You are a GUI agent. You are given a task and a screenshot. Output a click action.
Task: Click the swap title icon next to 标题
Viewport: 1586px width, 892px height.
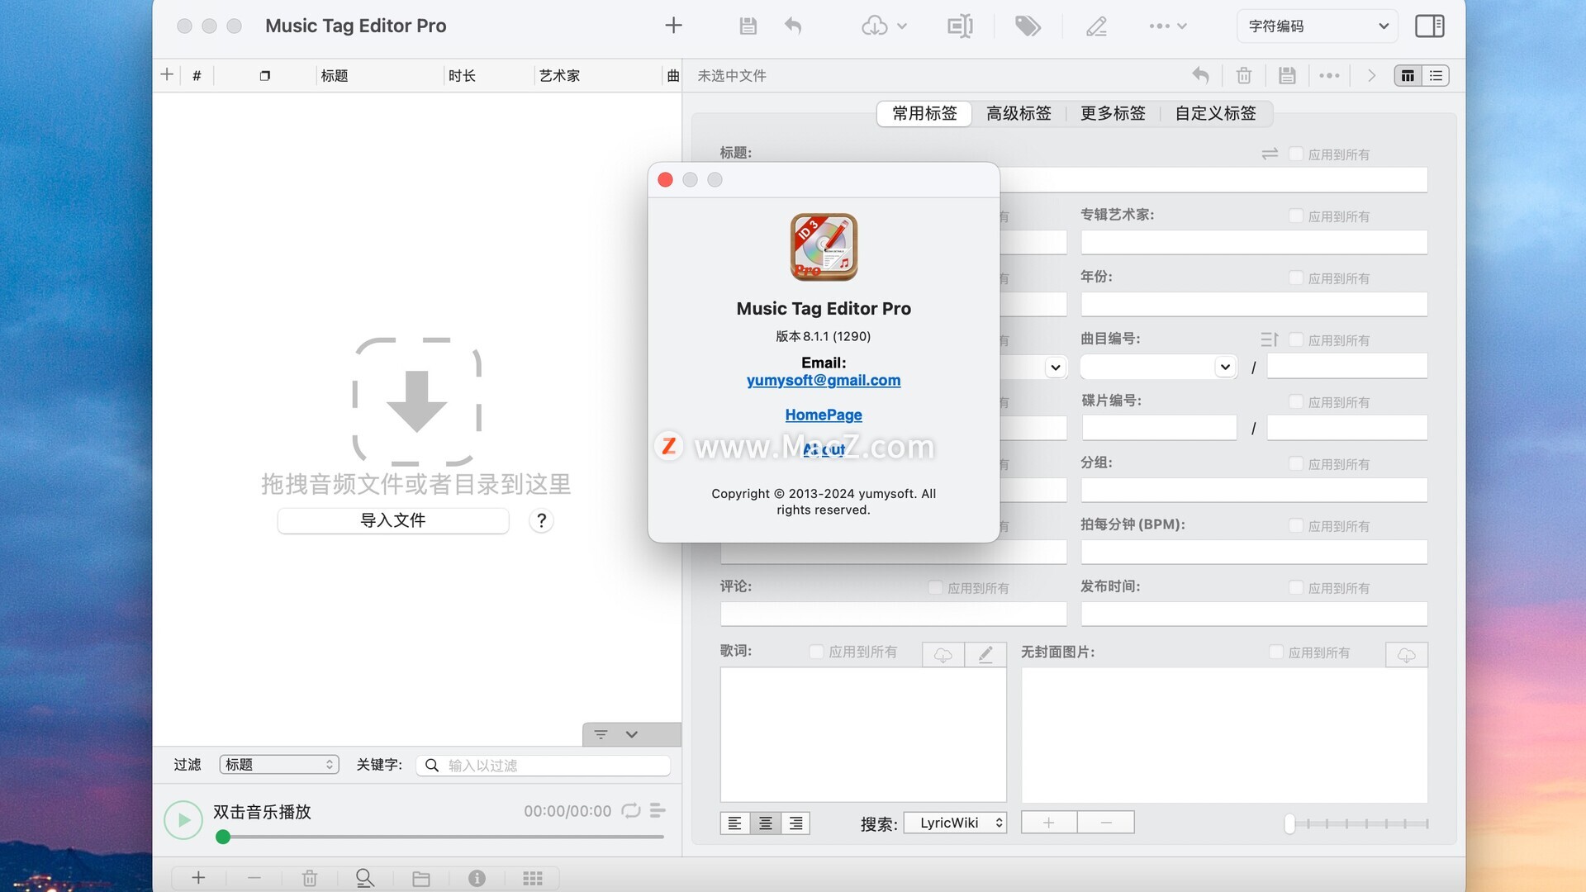click(1270, 154)
